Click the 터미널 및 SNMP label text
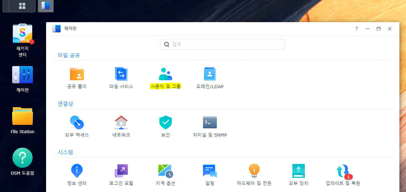This screenshot has width=406, height=192. 210,135
